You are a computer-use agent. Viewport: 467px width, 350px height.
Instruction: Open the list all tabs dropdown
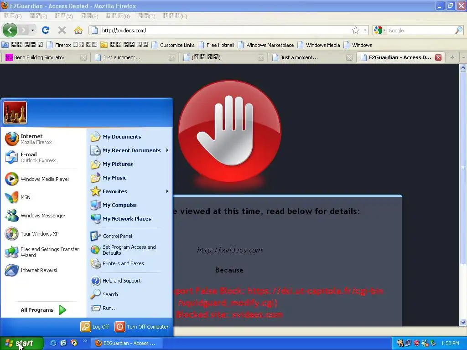[463, 57]
